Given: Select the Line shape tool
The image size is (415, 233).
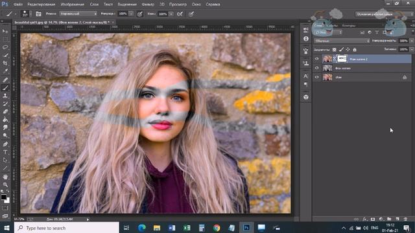Looking at the screenshot, I should [5, 168].
